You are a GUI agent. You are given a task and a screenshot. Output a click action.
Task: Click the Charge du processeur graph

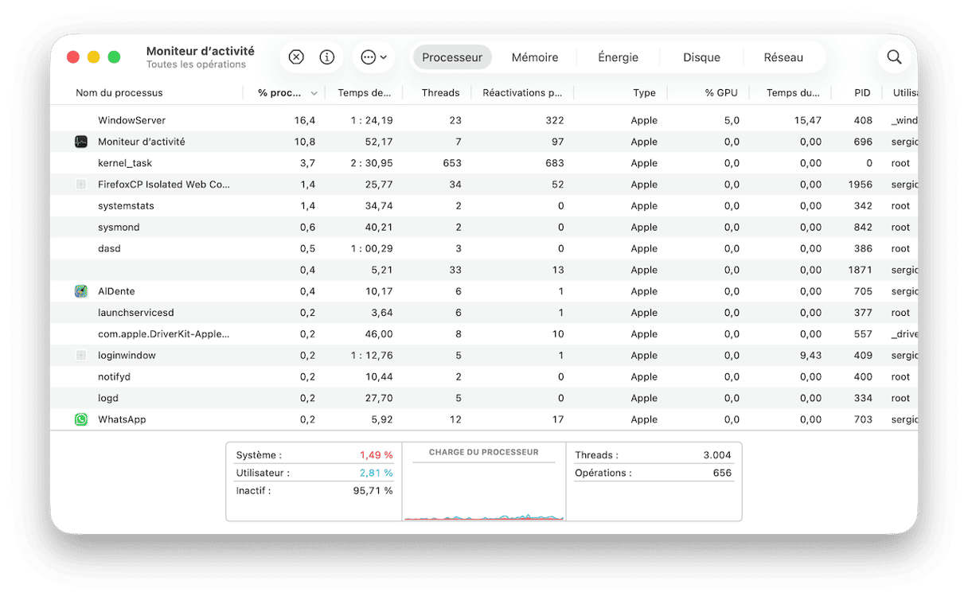pyautogui.click(x=483, y=489)
